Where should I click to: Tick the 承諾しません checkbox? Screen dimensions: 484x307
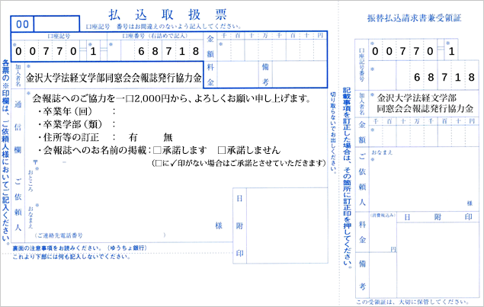click(x=222, y=150)
